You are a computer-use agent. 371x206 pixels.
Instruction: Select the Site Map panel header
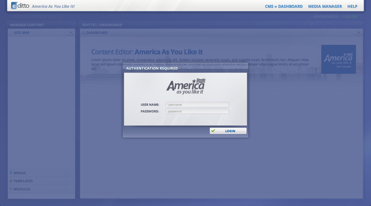point(41,33)
